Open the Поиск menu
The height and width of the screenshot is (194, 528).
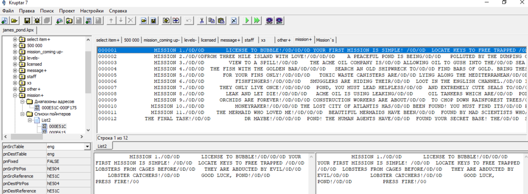(x=47, y=11)
